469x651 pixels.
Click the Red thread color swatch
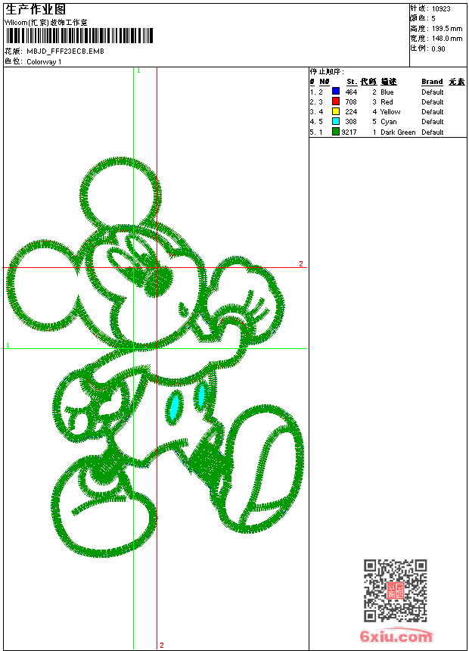pos(336,101)
